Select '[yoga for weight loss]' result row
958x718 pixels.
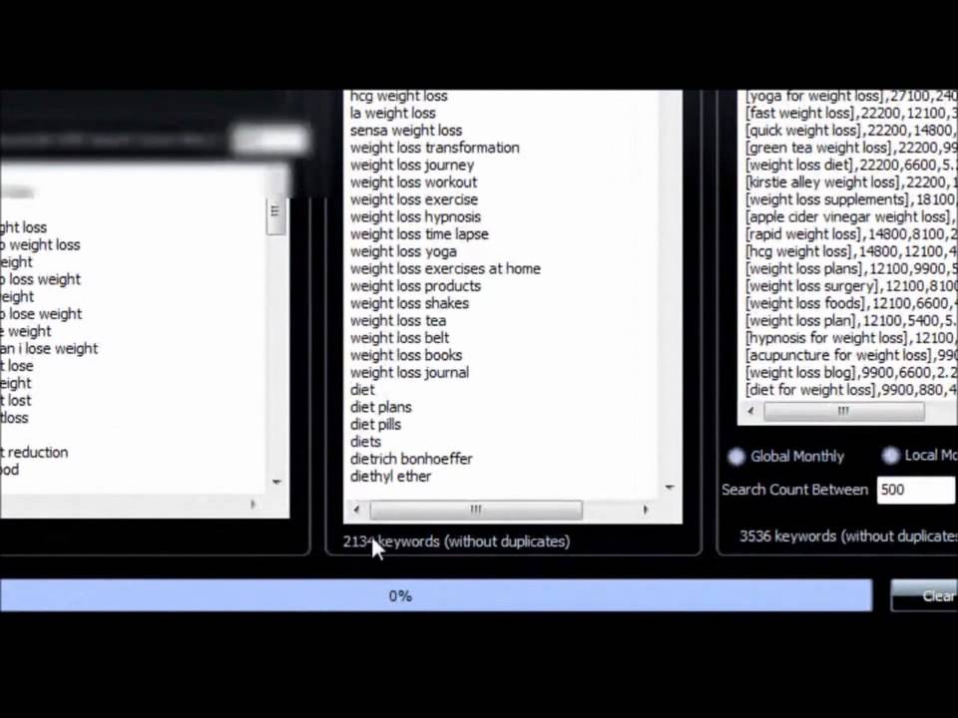coord(851,96)
